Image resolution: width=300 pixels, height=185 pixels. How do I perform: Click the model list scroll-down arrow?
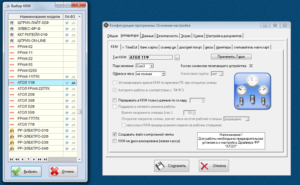(x=79, y=160)
